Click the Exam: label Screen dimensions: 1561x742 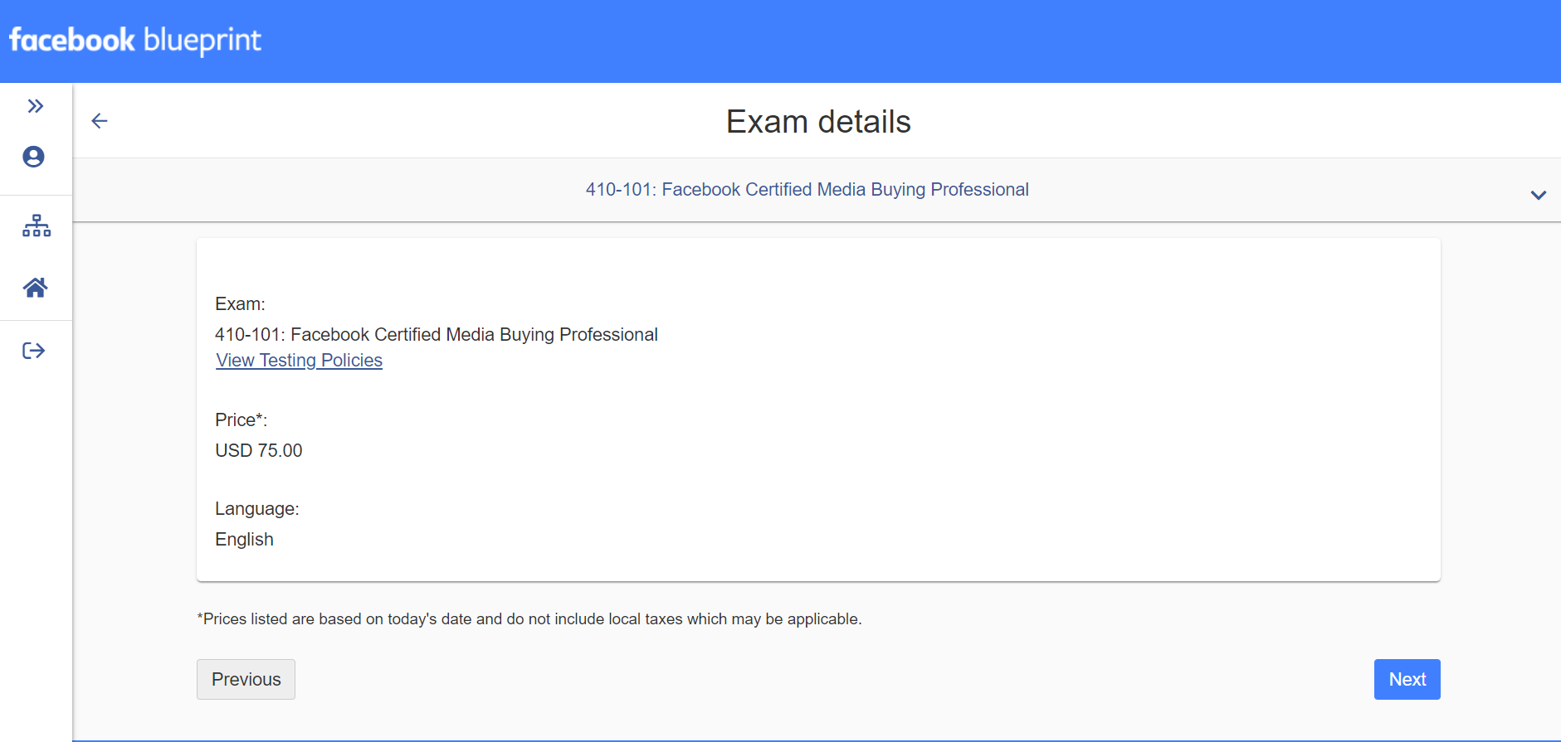pos(240,303)
